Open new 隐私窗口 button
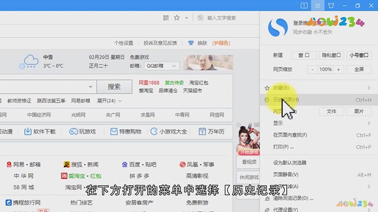This screenshot has width=378, height=212. [331, 55]
